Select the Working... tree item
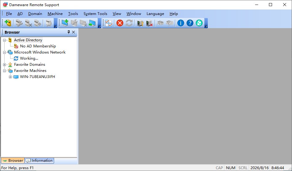This screenshot has height=171, width=292. tap(29, 58)
